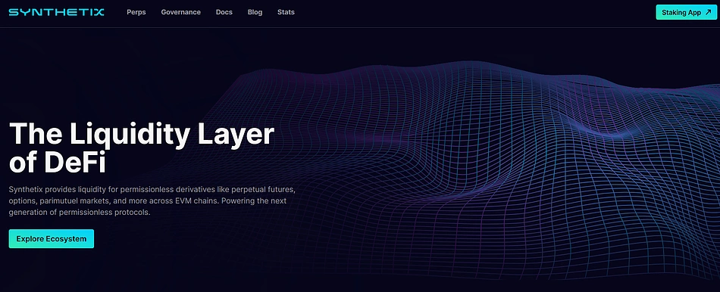Click the headline "The Liquidity Layer"
This screenshot has width=720, height=292.
pyautogui.click(x=142, y=134)
